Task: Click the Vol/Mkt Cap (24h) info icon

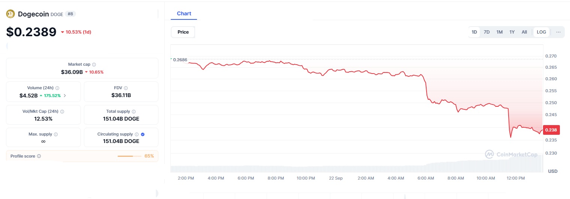Action: [62, 112]
